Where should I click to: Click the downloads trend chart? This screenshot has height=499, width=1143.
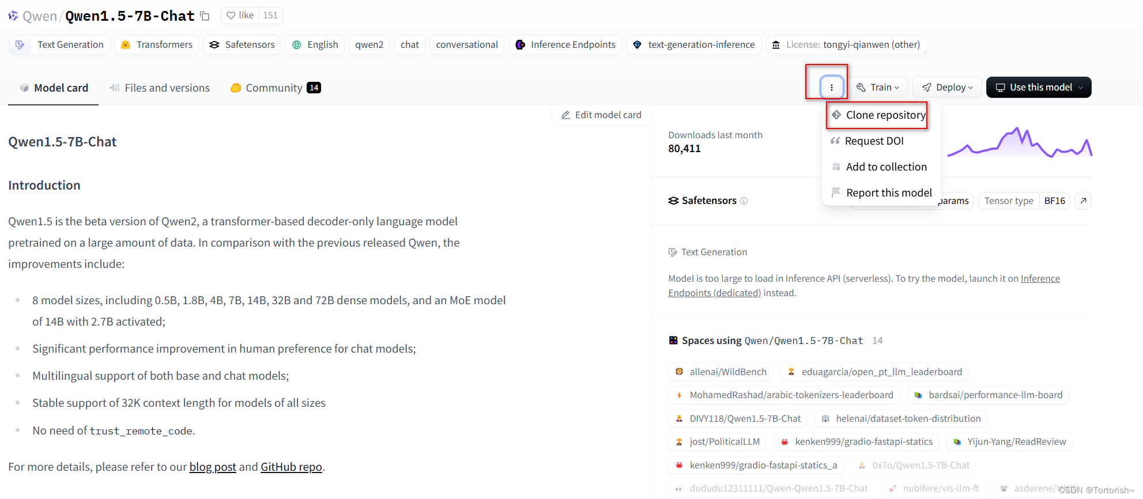tap(1020, 142)
